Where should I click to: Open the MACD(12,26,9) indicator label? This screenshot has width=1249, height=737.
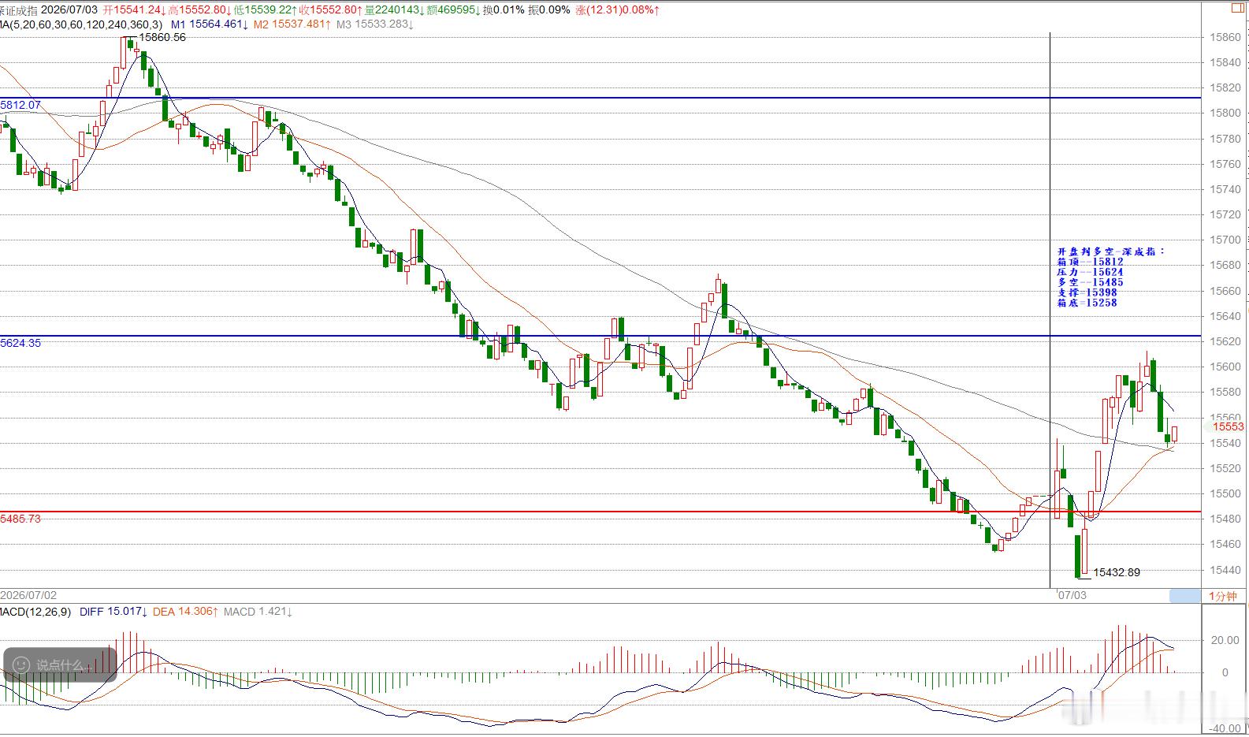point(35,612)
